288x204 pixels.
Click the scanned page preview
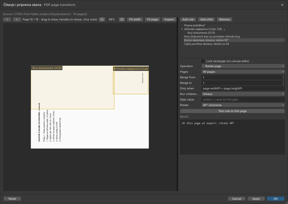point(90,107)
